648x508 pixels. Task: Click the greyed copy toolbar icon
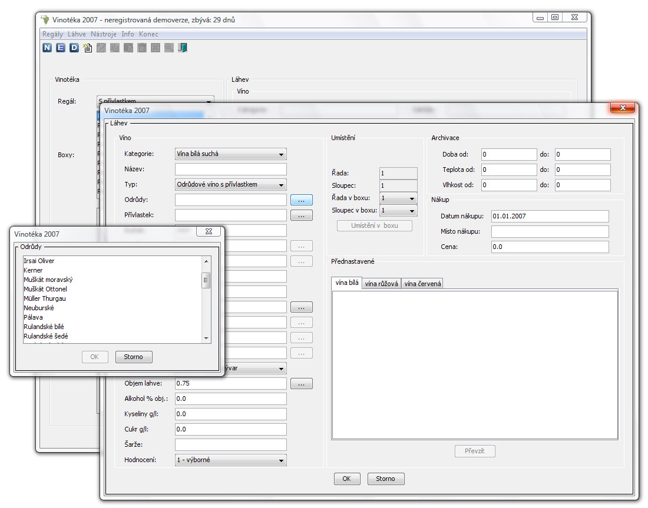click(115, 48)
